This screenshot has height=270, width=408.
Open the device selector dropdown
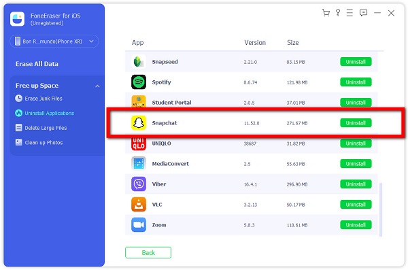[x=54, y=41]
